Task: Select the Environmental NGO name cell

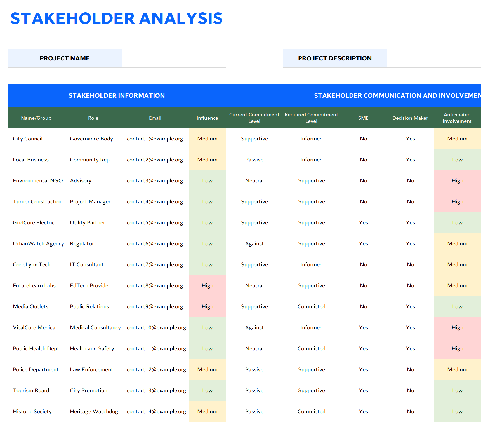Action: 36,180
